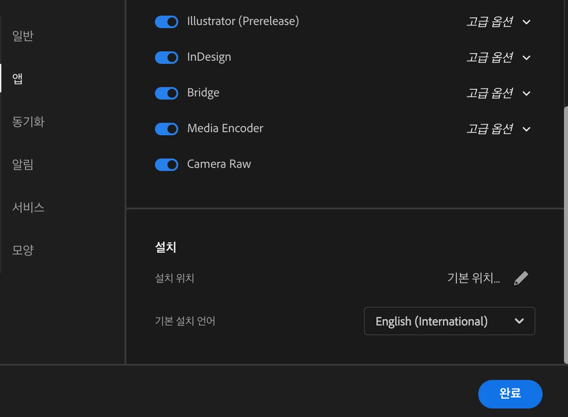Turn off the Media Encoder switch

click(167, 129)
